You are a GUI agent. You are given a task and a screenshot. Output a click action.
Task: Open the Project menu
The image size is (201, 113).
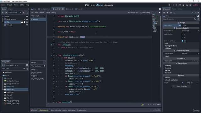[9, 5]
